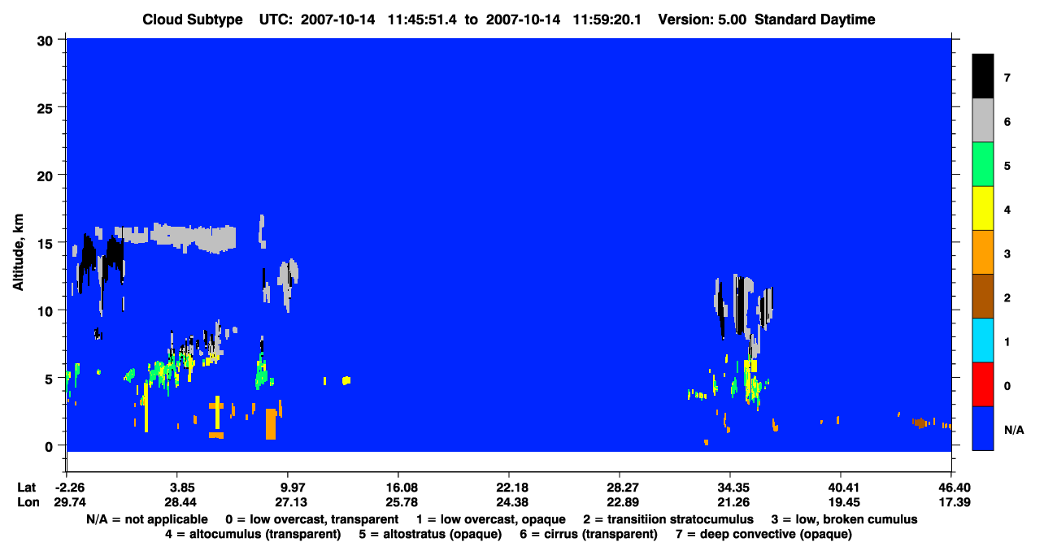Click the y-axis tick label 25
This screenshot has height=542, width=1057.
pos(46,107)
